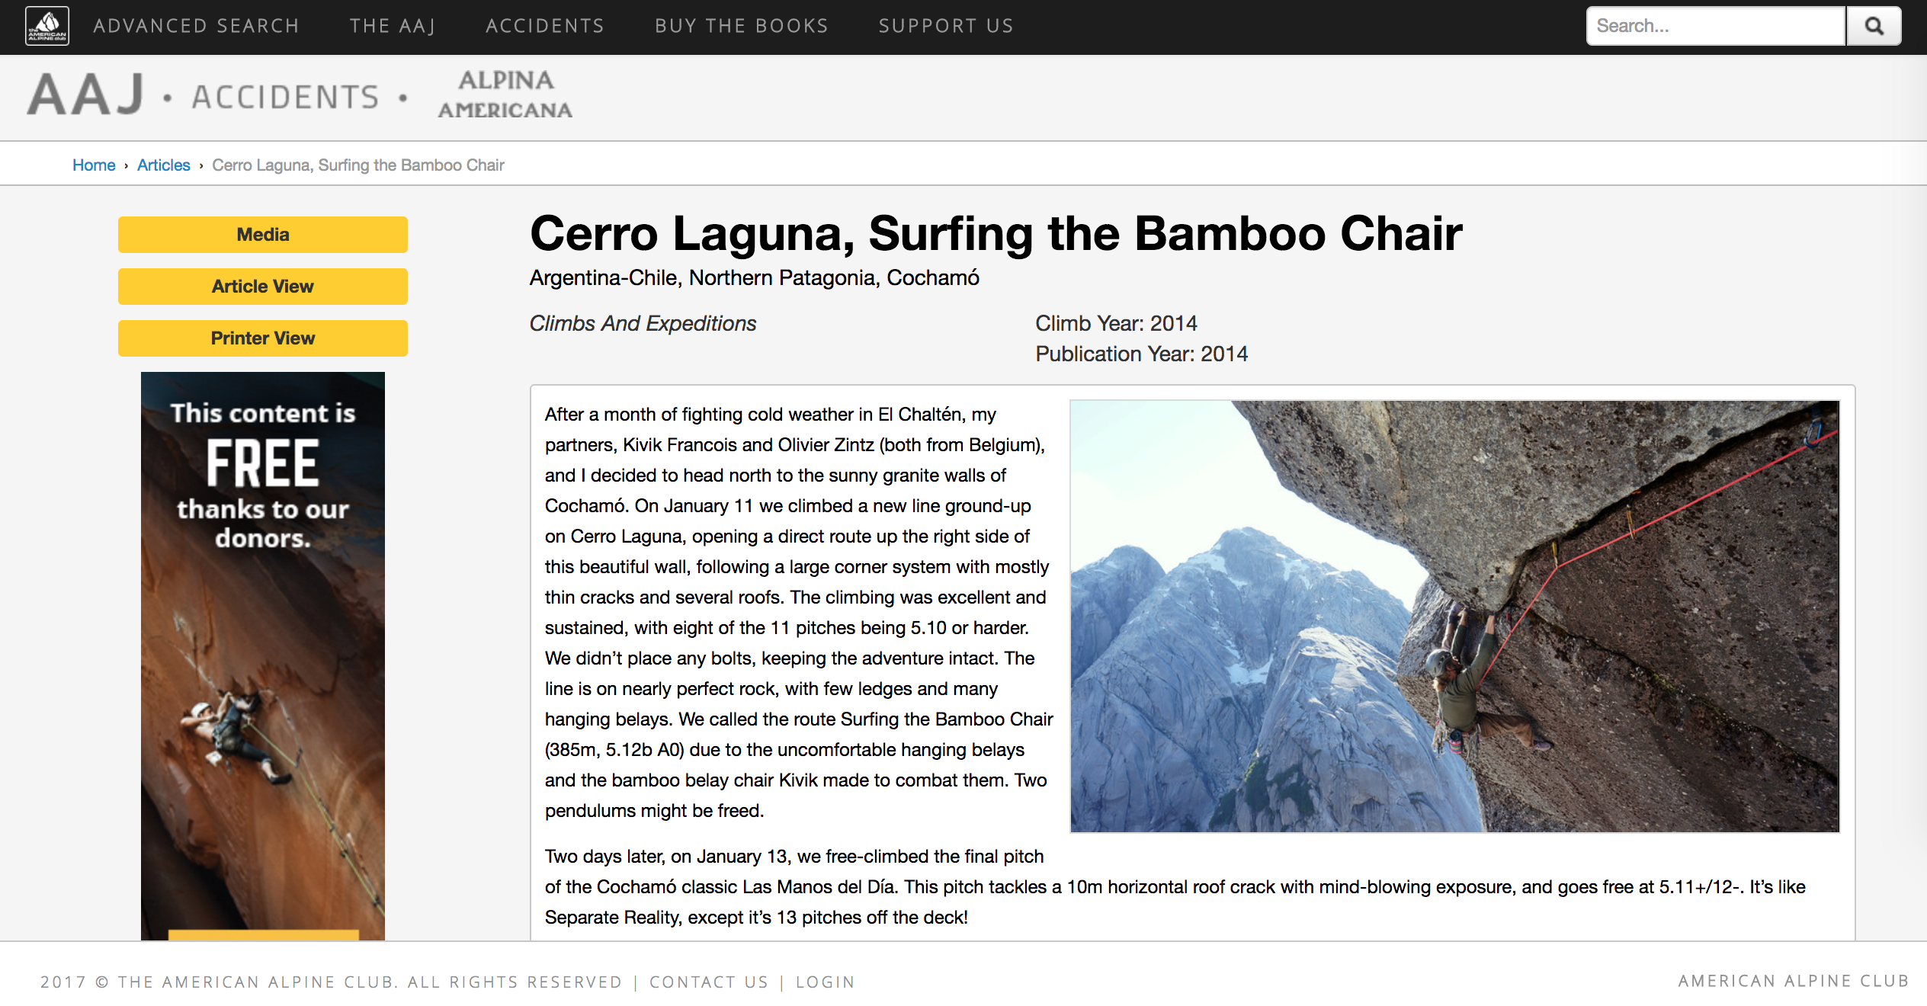Focus the Search text field

click(1715, 26)
